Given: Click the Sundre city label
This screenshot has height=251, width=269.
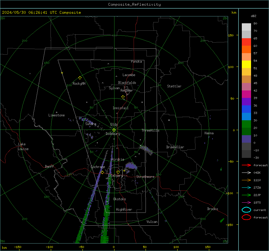Looking at the screenshot, I should point(91,124).
